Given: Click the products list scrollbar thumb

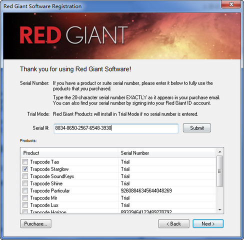Looking at the screenshot, I should pos(219,171).
